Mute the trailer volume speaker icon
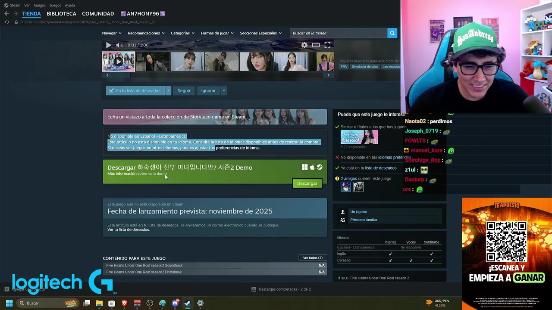 [119, 45]
